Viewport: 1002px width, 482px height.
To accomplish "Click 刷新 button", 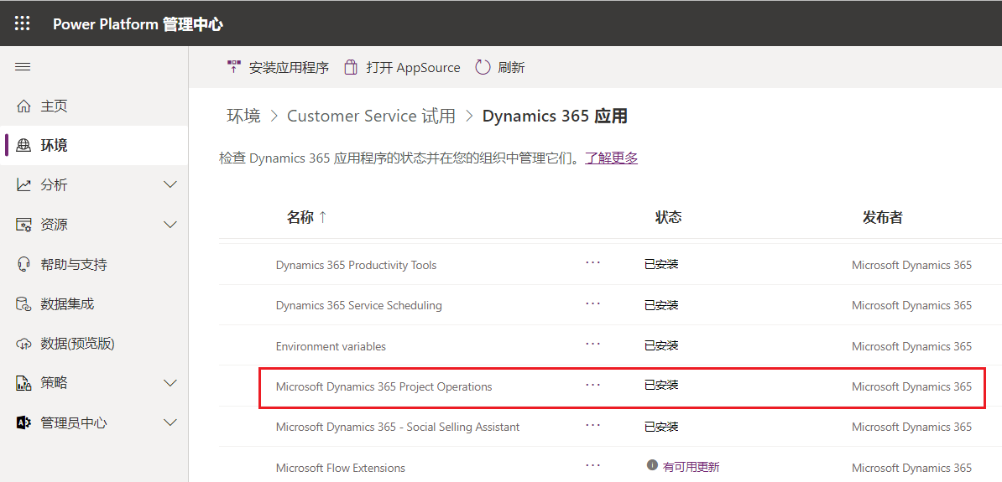I will (500, 67).
